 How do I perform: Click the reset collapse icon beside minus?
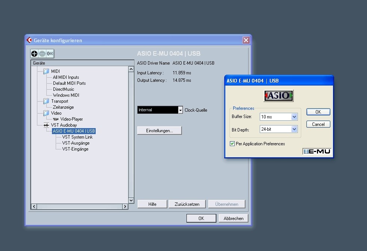(x=50, y=54)
